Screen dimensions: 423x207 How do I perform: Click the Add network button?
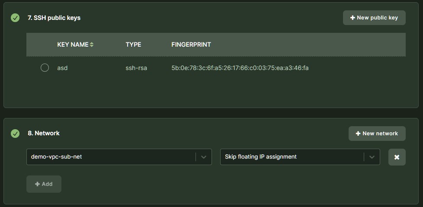pos(44,184)
